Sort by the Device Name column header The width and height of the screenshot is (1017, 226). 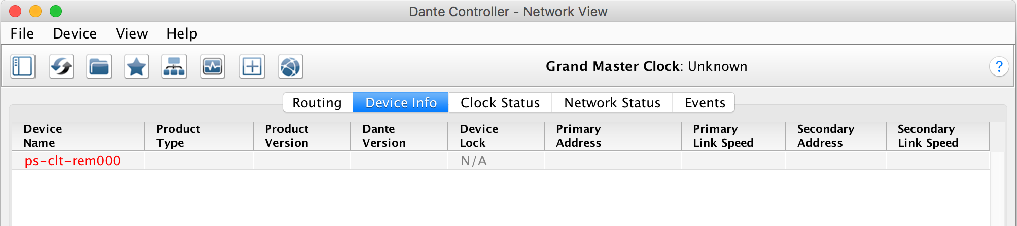tap(78, 136)
